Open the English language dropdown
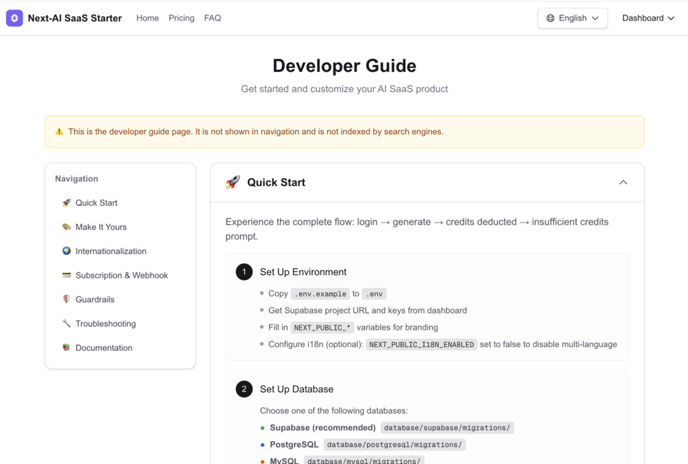688x464 pixels. tap(572, 18)
